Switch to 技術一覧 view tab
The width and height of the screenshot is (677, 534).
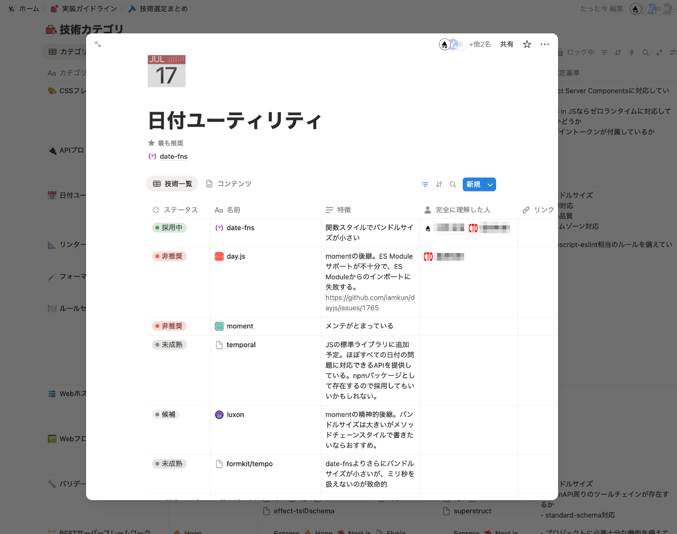point(172,184)
